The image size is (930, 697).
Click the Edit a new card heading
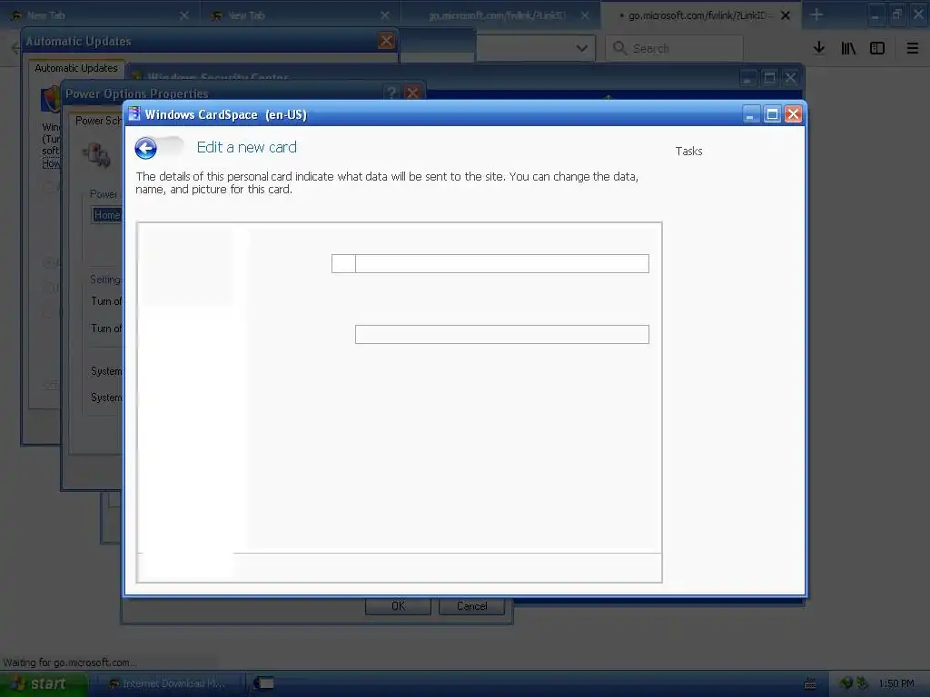[x=247, y=147]
